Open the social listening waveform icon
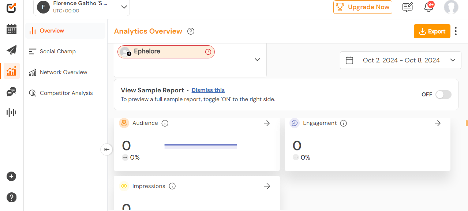The width and height of the screenshot is (468, 211). tap(12, 112)
